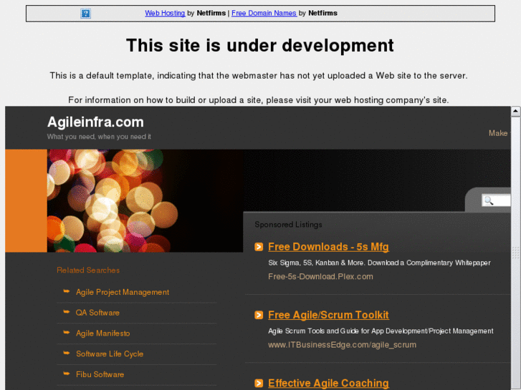521x390 pixels.
Task: Visit the www.ITBusinessEdge.com/agile_scrum URL
Action: pyautogui.click(x=342, y=345)
